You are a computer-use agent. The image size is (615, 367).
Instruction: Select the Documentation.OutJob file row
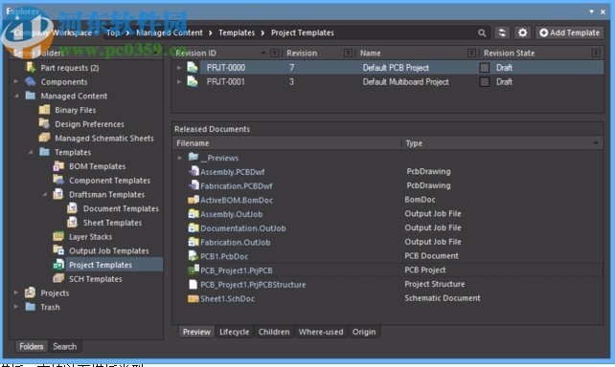pos(388,228)
